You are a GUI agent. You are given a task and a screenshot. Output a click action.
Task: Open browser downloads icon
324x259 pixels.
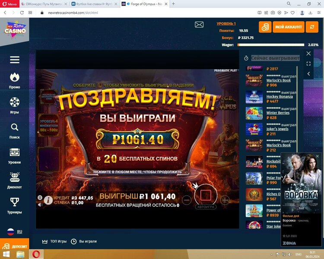310,13
